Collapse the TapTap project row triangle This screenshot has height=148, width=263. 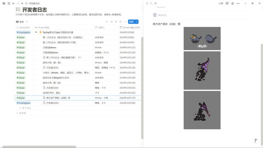tap(36, 32)
